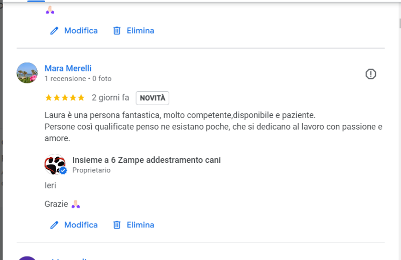Viewport: 401px width, 260px height.
Task: Click the pencil icon of the previous review's reply
Action: coord(54,31)
